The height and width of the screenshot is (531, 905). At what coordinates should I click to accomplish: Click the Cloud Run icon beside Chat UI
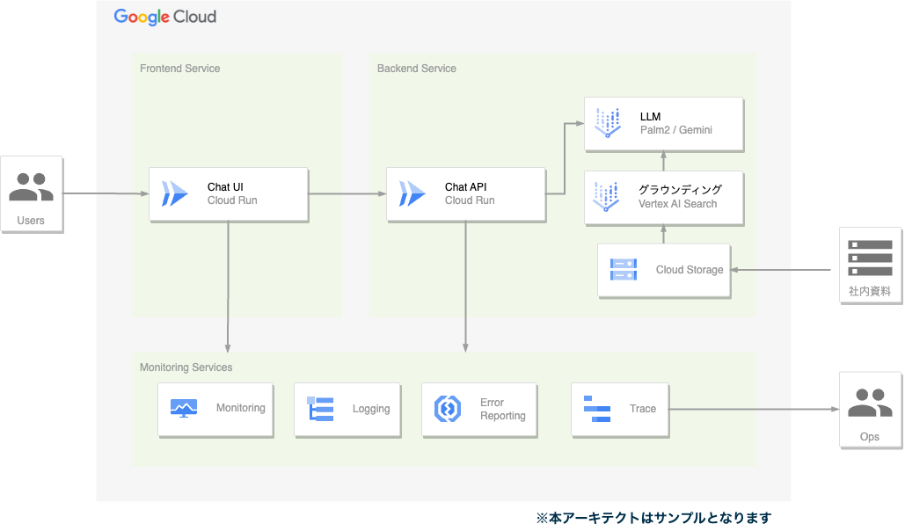175,193
